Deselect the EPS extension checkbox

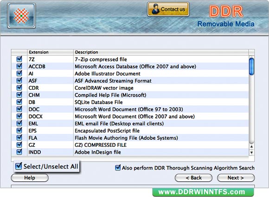[19, 130]
